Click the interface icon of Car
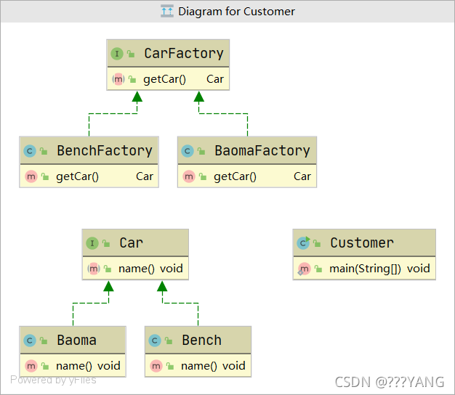This screenshot has width=455, height=395. 92,243
